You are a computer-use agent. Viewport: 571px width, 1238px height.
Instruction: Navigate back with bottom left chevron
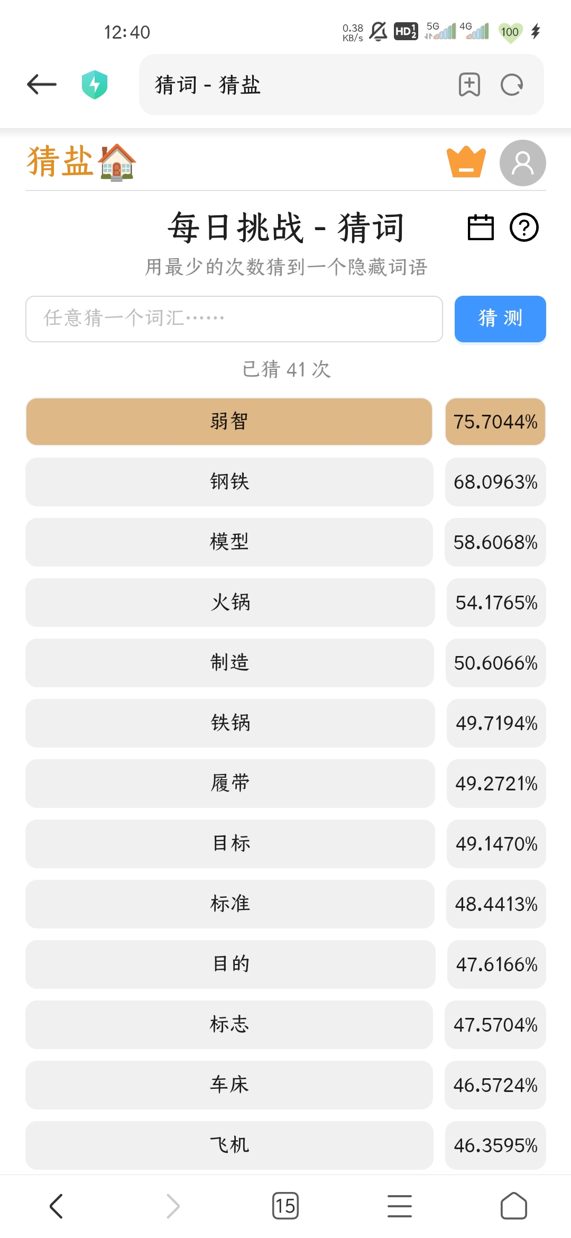point(57,1206)
